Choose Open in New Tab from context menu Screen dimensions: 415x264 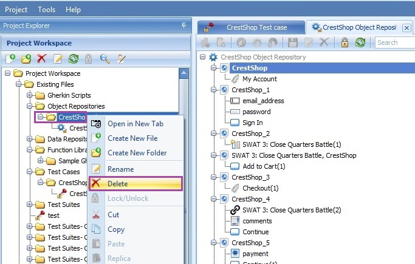point(135,124)
